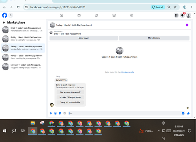The width and height of the screenshot is (196, 142).
Task: View site information icon in address bar
Action: pyautogui.click(x=26, y=7)
